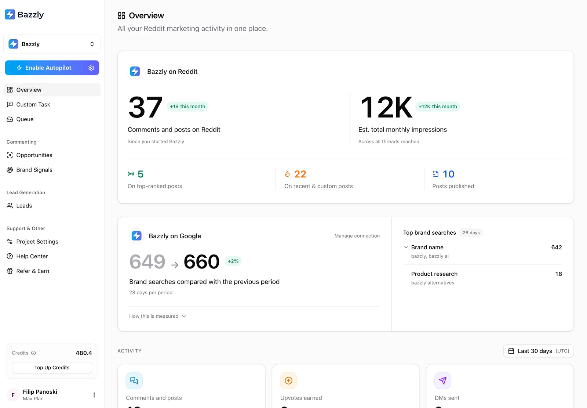
Task: Open user menu three-dot icon
Action: (94, 395)
